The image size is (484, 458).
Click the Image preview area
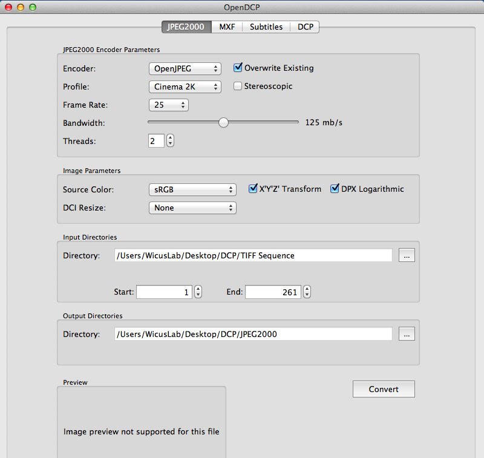click(x=142, y=422)
